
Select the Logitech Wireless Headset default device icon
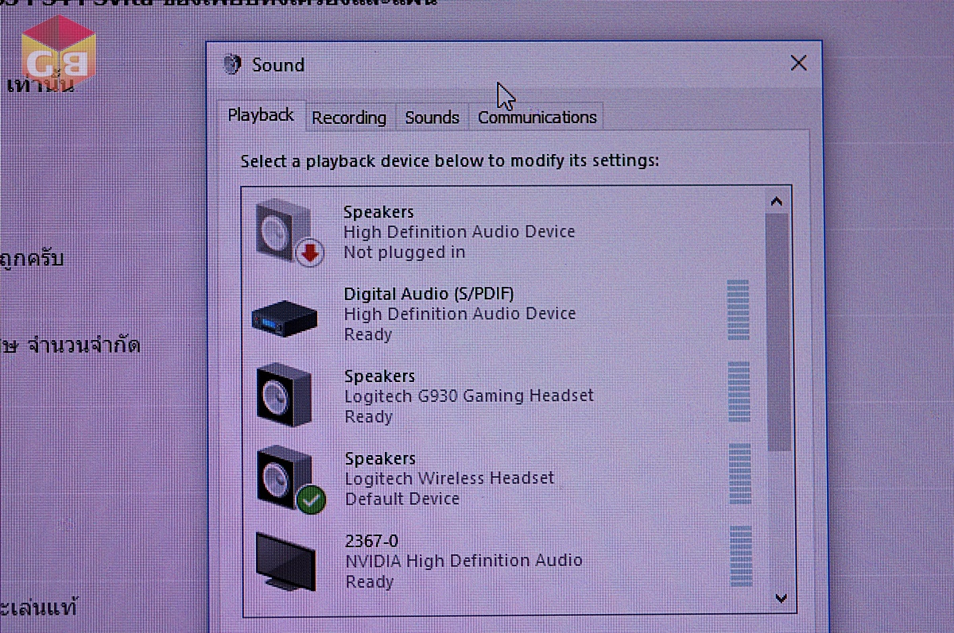[x=291, y=478]
